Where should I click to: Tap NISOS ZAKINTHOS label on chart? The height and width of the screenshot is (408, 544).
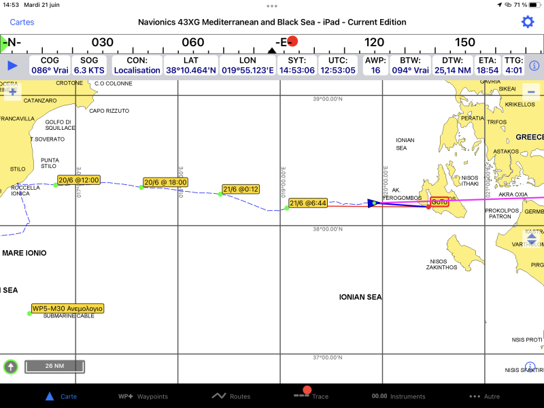pyautogui.click(x=441, y=265)
